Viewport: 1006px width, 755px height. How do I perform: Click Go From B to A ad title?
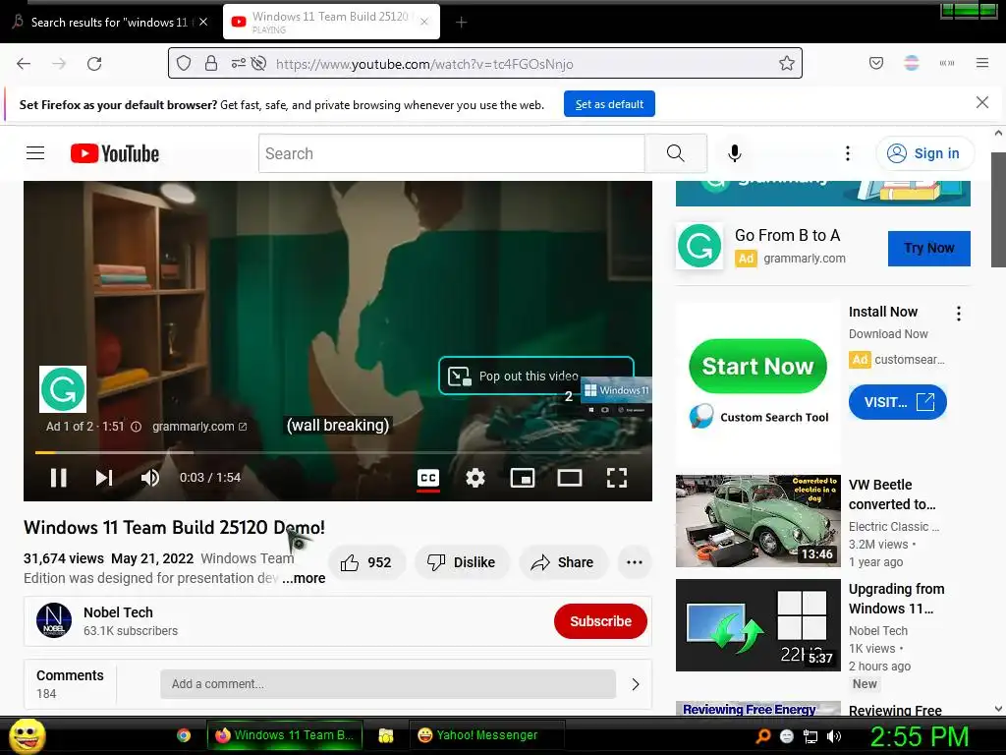point(787,236)
